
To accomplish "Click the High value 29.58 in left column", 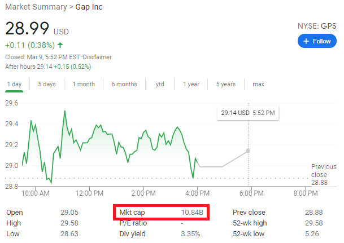I will 69,223.
